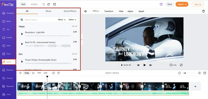Click the undo arrow icon

pyautogui.click(x=43, y=4)
